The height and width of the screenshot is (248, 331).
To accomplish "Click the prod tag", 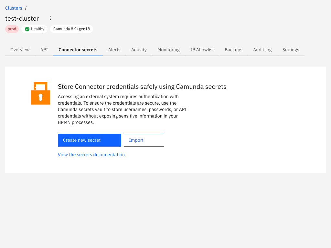I will [x=12, y=29].
